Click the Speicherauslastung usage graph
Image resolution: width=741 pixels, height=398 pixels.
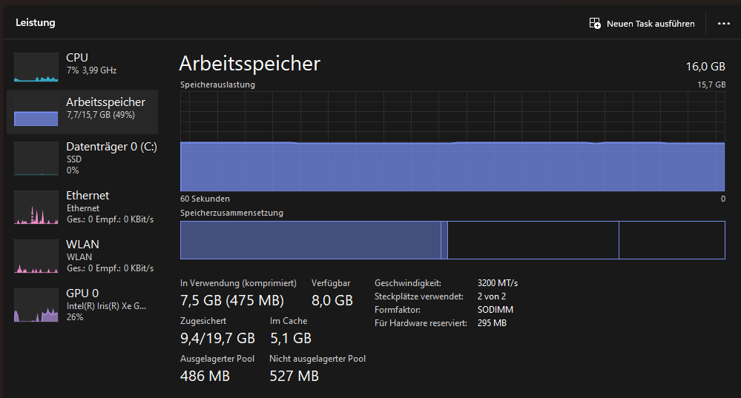coord(452,141)
